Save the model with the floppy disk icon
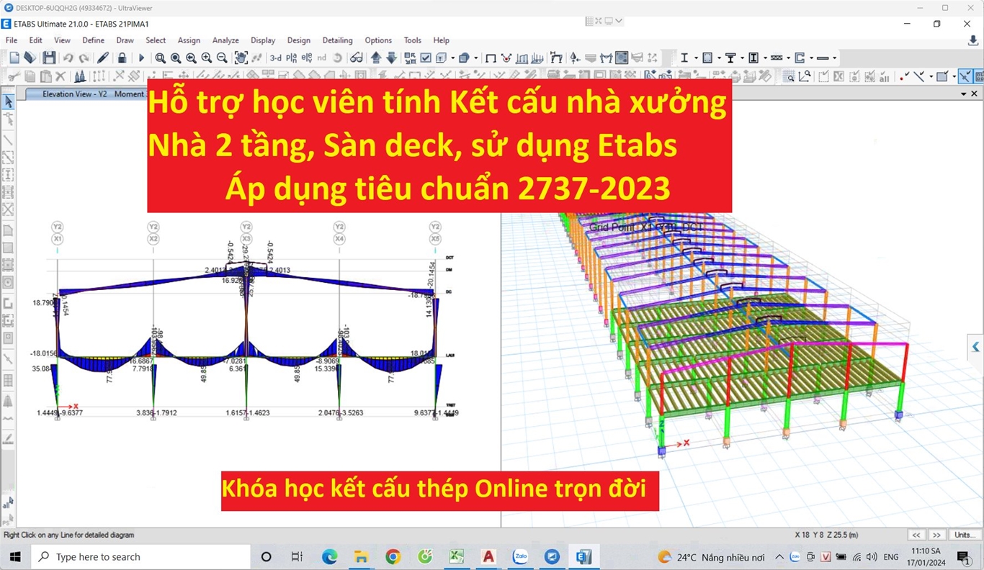 click(x=49, y=58)
